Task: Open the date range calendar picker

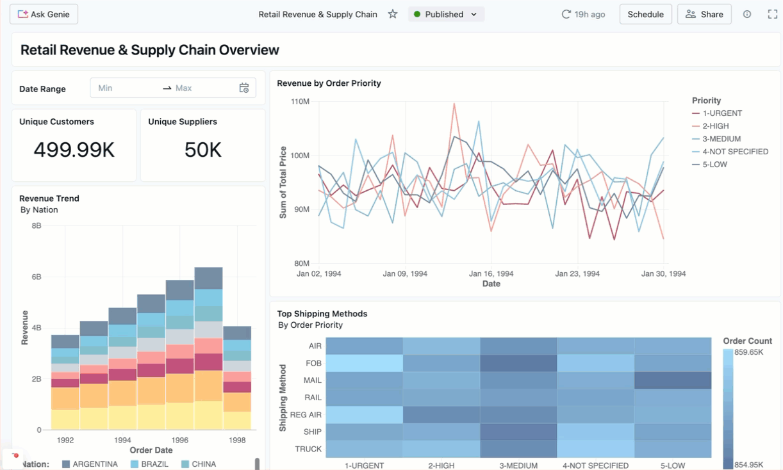Action: coord(244,88)
